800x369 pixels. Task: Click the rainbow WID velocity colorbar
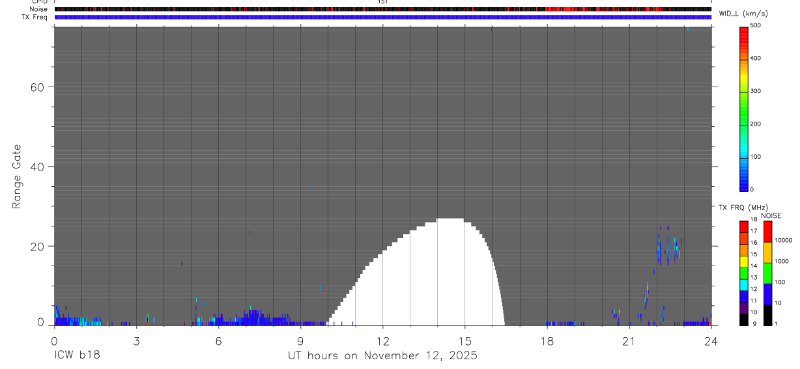point(744,109)
